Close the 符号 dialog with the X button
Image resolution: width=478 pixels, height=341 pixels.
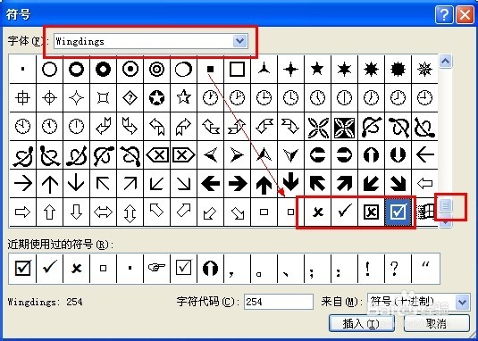pyautogui.click(x=465, y=14)
